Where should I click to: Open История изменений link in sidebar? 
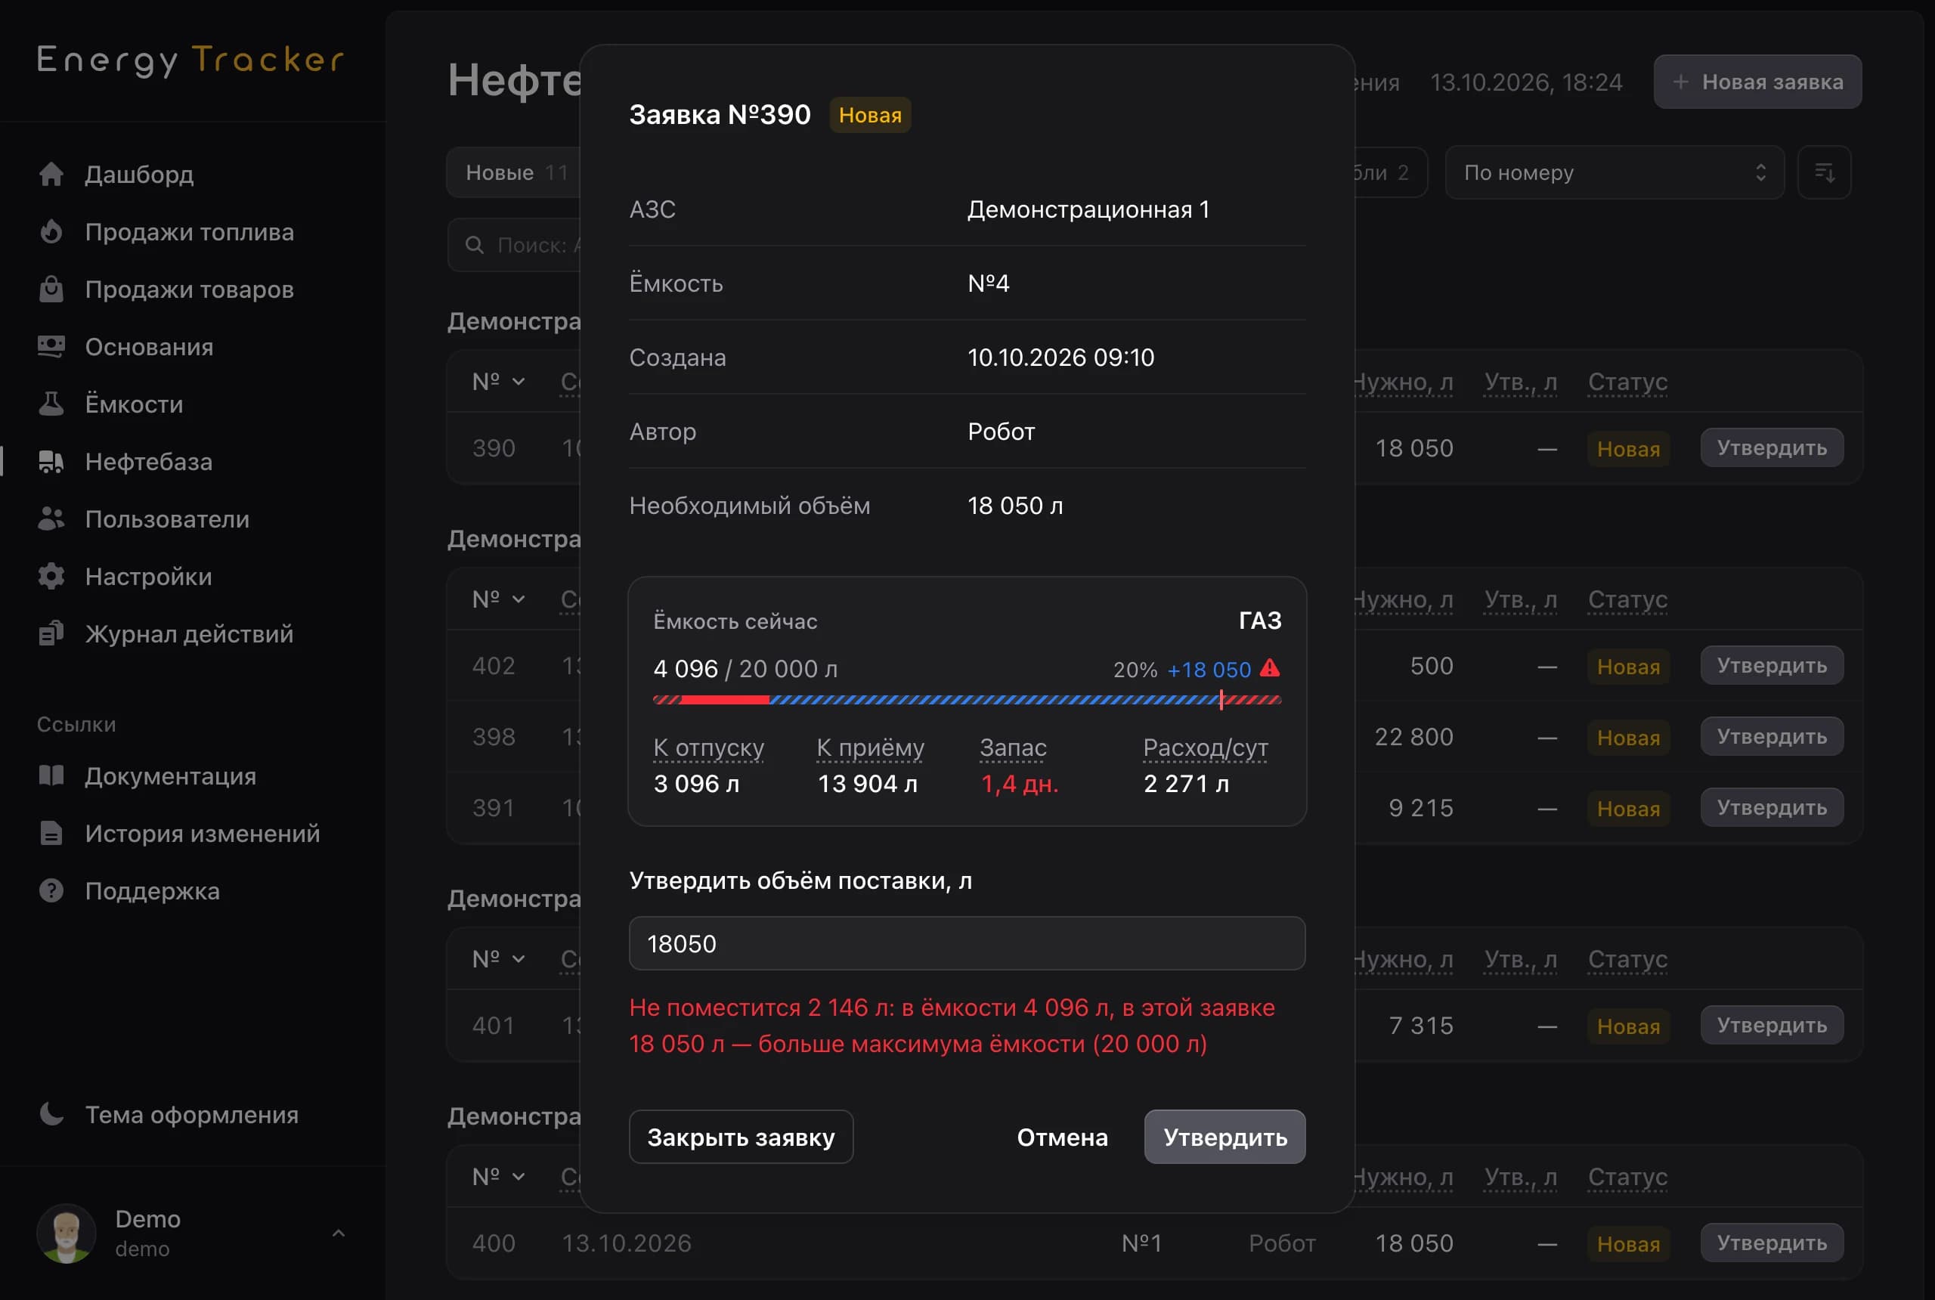tap(203, 833)
